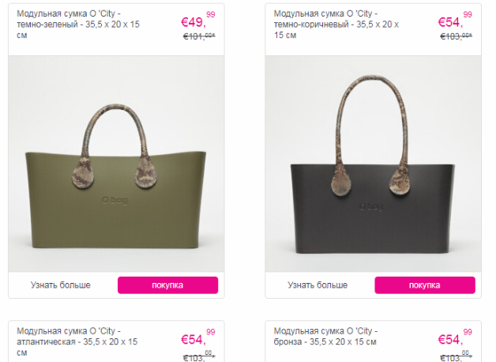
Task: Open 'Узнать больше' for the dark green bag
Action: coord(60,285)
